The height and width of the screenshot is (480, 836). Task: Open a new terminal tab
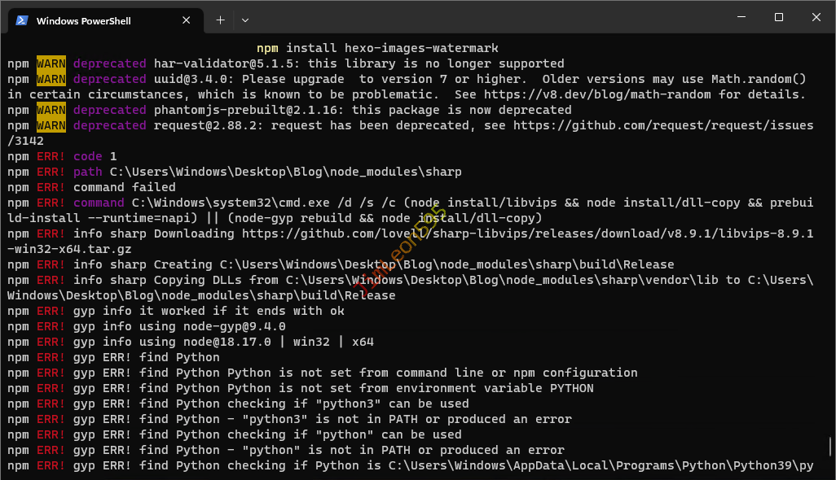pos(220,20)
